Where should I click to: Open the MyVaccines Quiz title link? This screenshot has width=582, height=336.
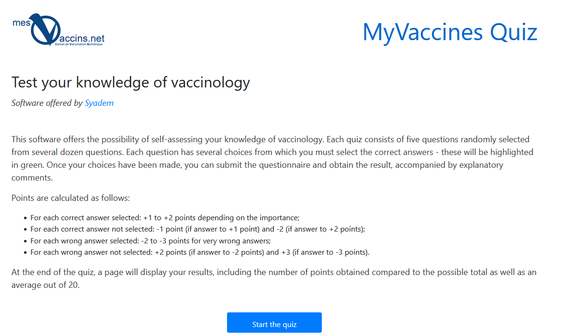click(x=450, y=32)
